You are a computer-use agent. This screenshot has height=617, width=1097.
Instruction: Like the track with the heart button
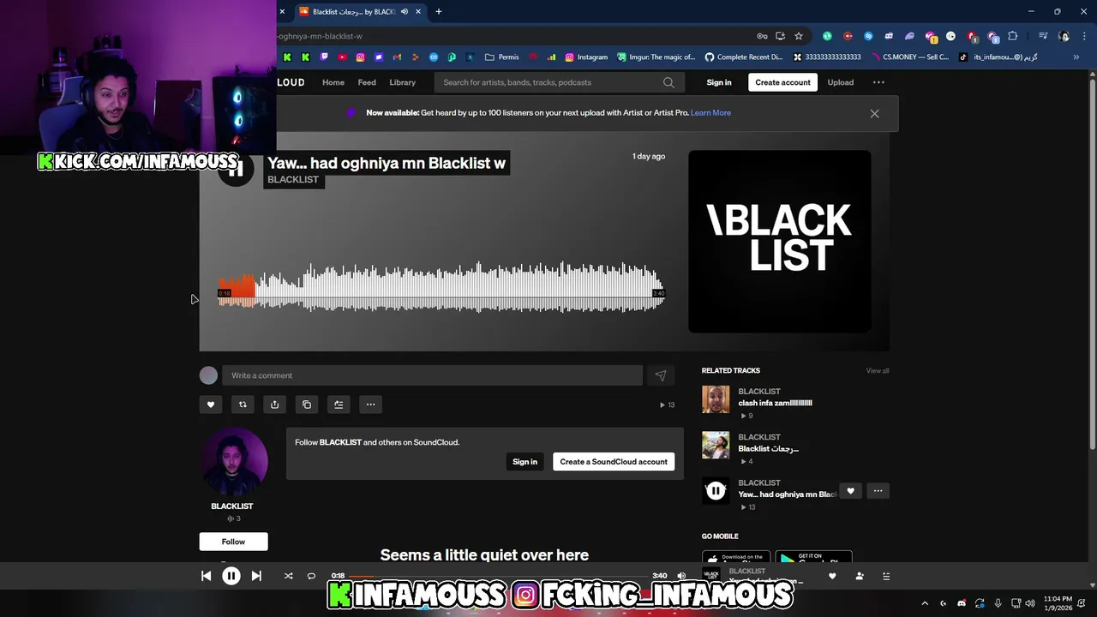click(211, 404)
